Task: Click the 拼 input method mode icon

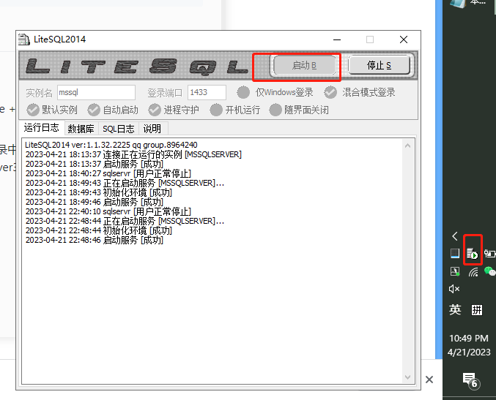Action: coord(477,310)
